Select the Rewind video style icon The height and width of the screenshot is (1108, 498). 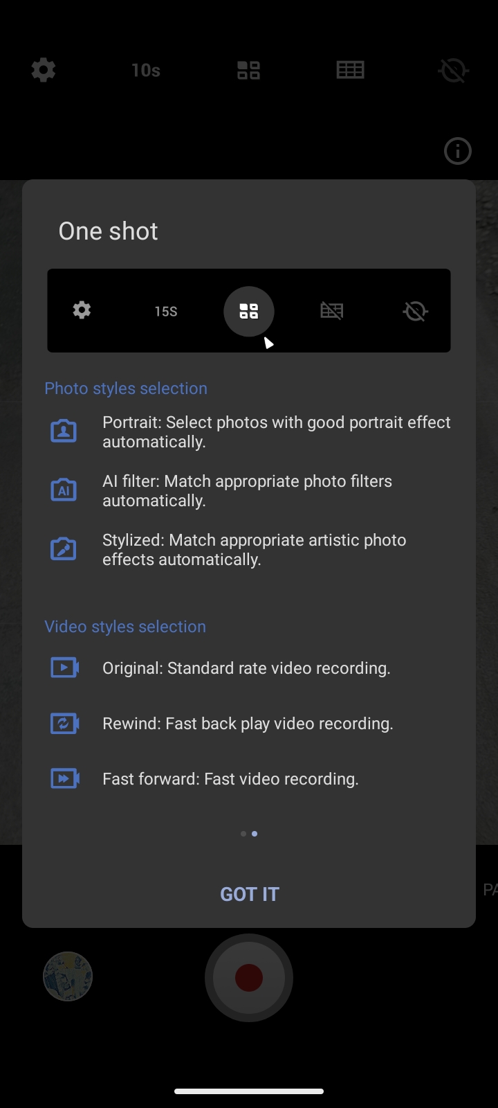tap(65, 723)
